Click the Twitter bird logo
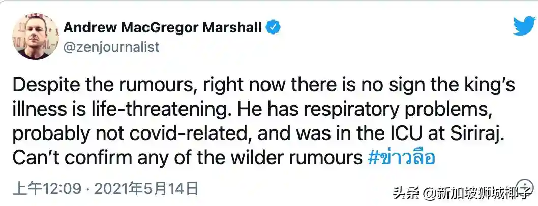This screenshot has width=538, height=206. [x=523, y=25]
